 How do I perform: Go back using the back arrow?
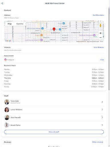pos(2,3)
